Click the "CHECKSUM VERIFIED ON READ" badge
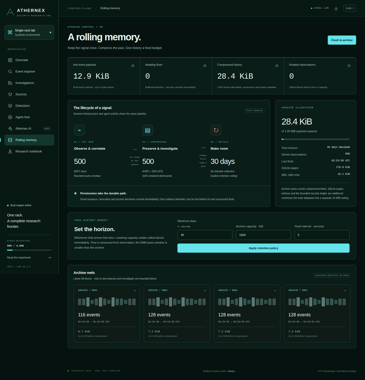Screen dimensions: 365x380 pyautogui.click(x=332, y=275)
